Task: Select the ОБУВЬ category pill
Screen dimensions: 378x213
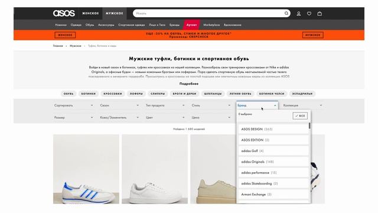Action: point(69,93)
